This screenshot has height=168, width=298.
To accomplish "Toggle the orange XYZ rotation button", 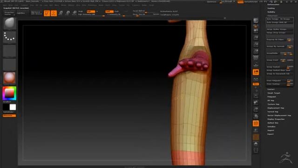I will (256, 84).
